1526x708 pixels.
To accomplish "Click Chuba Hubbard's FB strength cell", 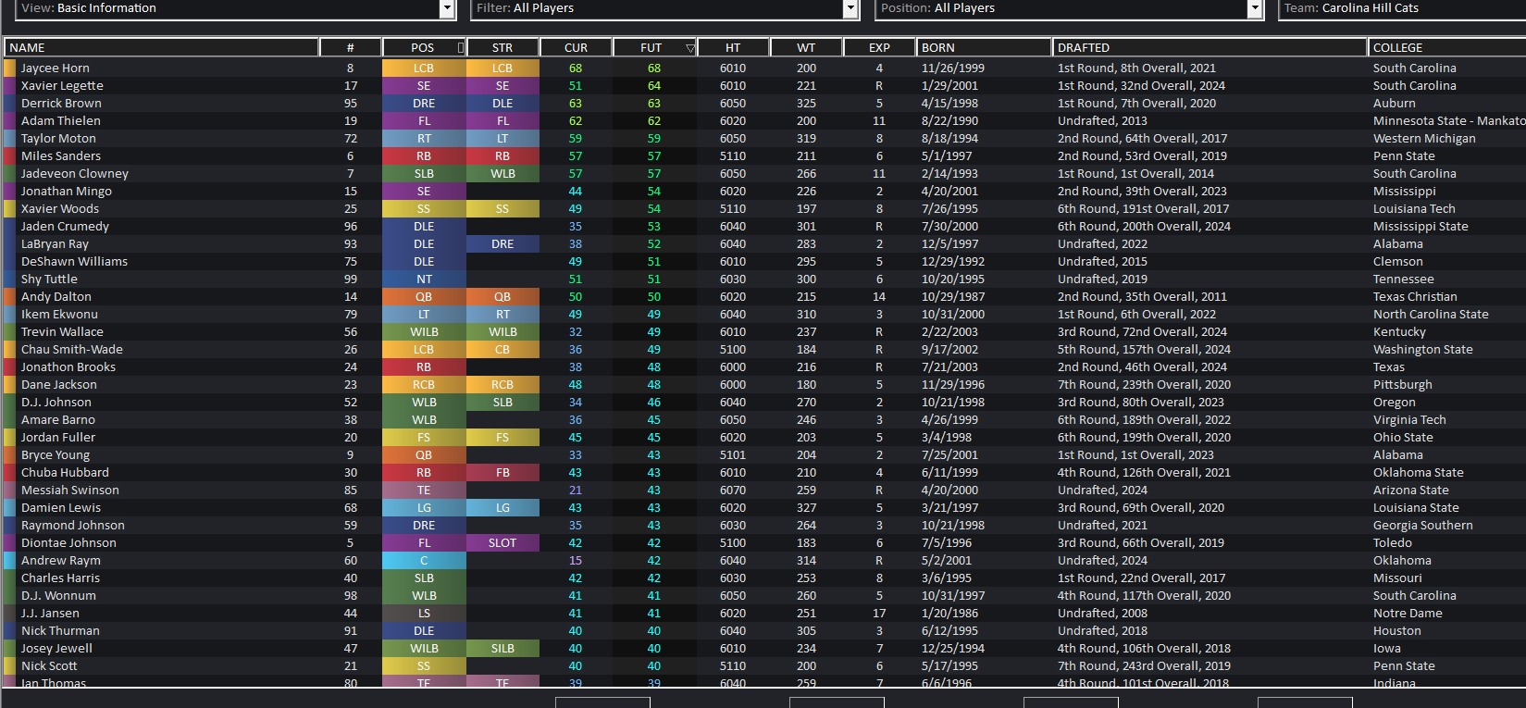I will click(x=502, y=472).
